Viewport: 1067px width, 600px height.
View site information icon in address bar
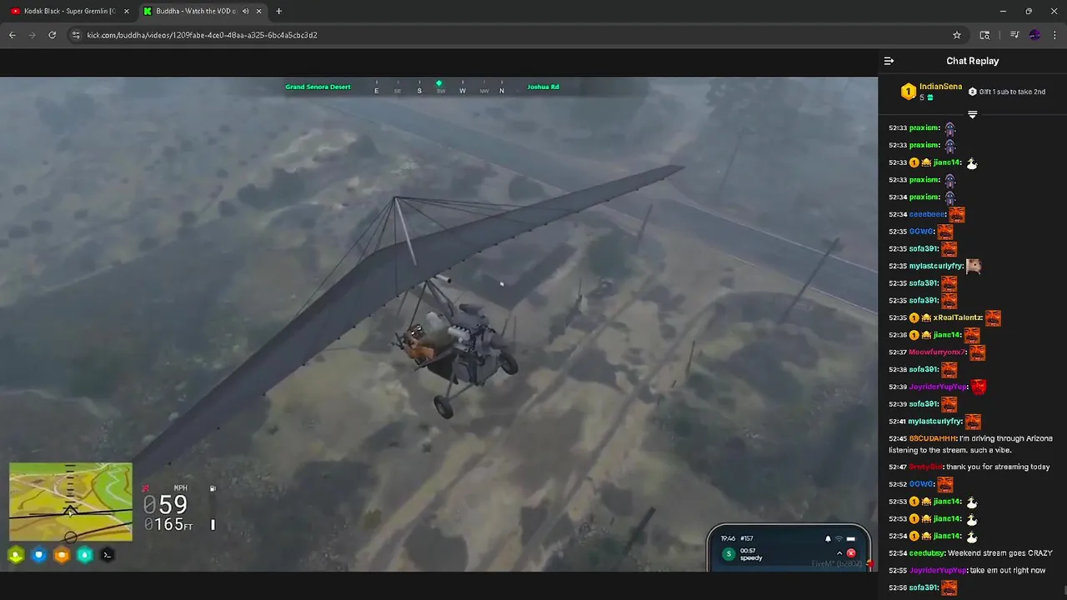[x=76, y=35]
